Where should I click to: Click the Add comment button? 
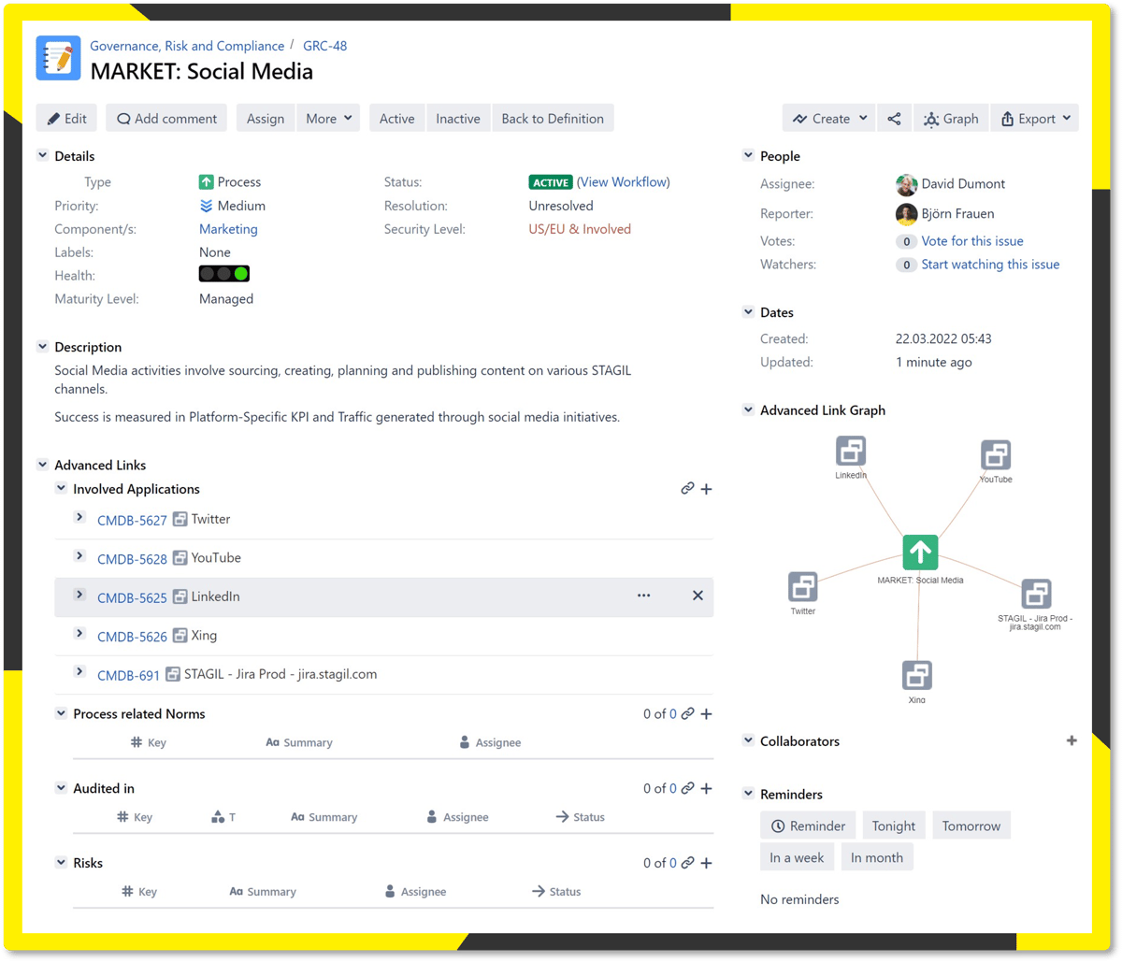pos(166,119)
